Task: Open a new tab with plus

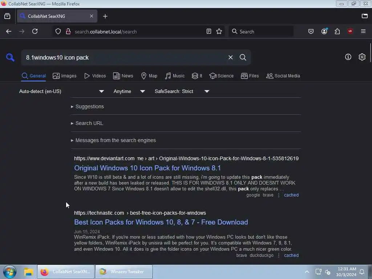Action: (x=105, y=16)
